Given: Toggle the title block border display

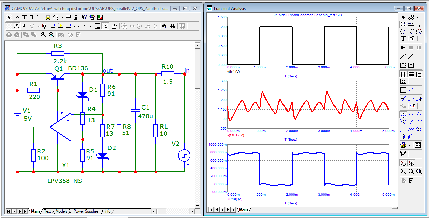Looking at the screenshot, I should (x=97, y=26).
